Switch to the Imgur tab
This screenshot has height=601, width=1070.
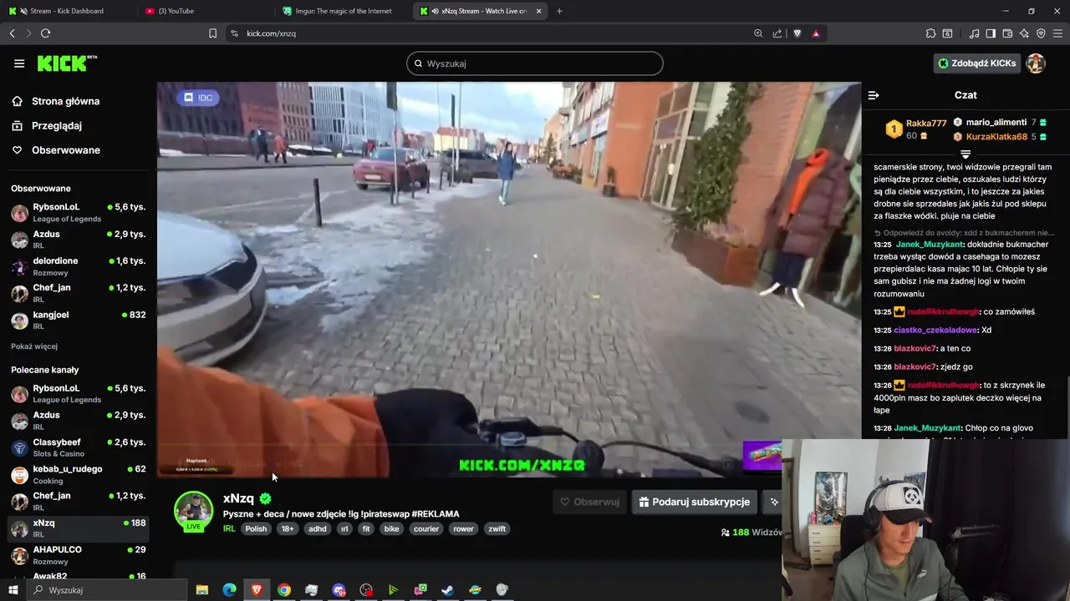point(344,11)
